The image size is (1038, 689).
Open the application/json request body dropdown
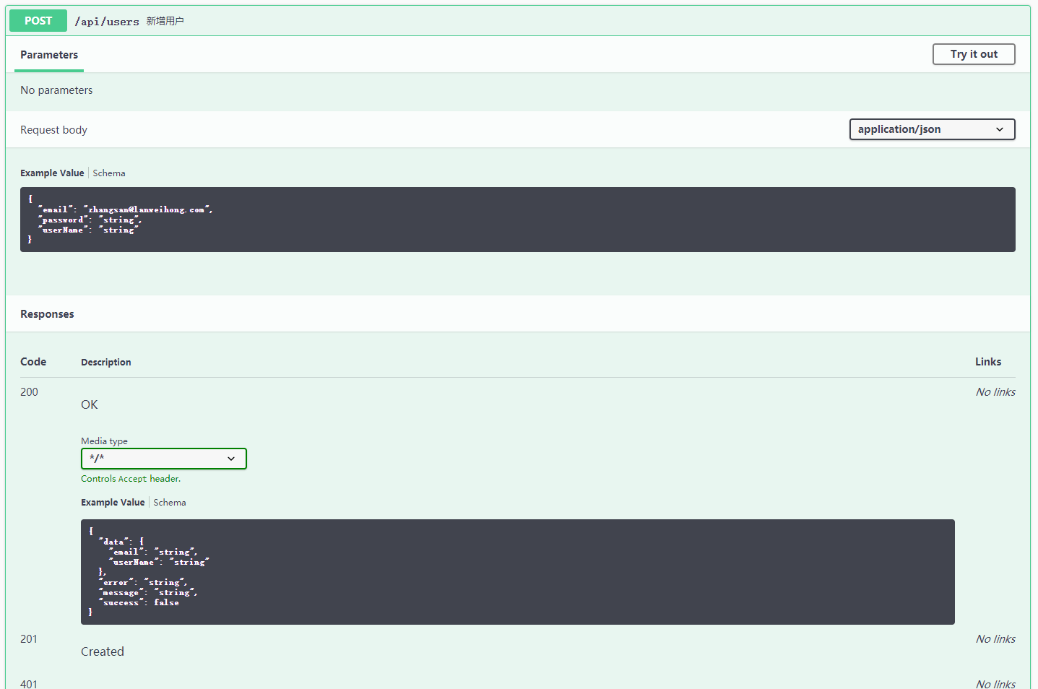(x=932, y=129)
